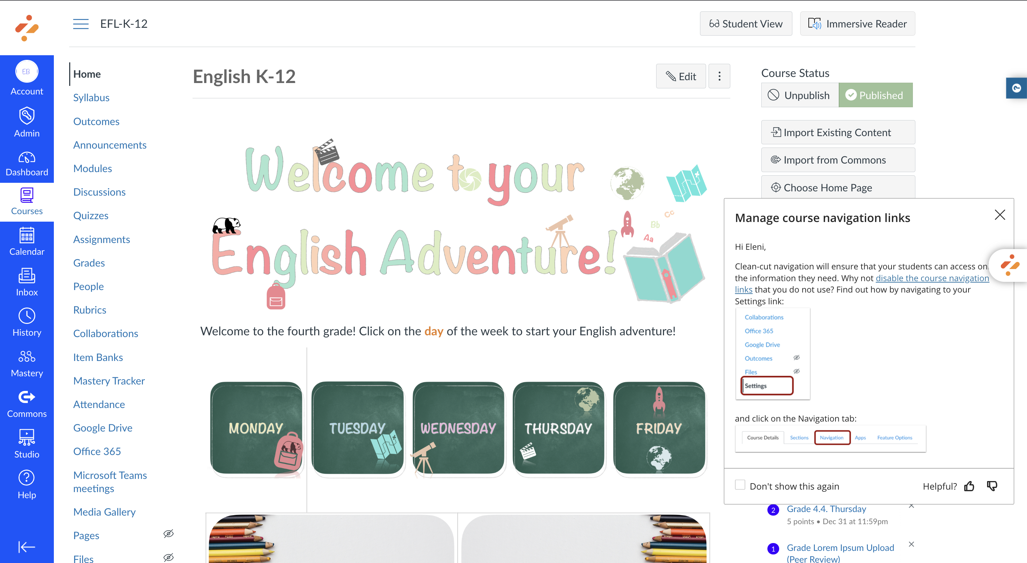Screen dimensions: 1027x563
Task: Collapse the global navigation with the arrow icon
Action: pos(27,547)
